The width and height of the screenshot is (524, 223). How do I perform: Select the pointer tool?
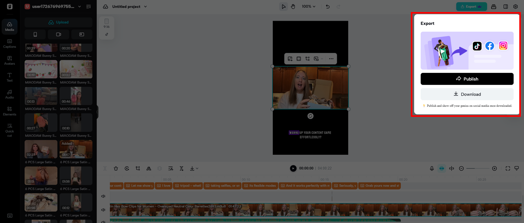tap(283, 7)
